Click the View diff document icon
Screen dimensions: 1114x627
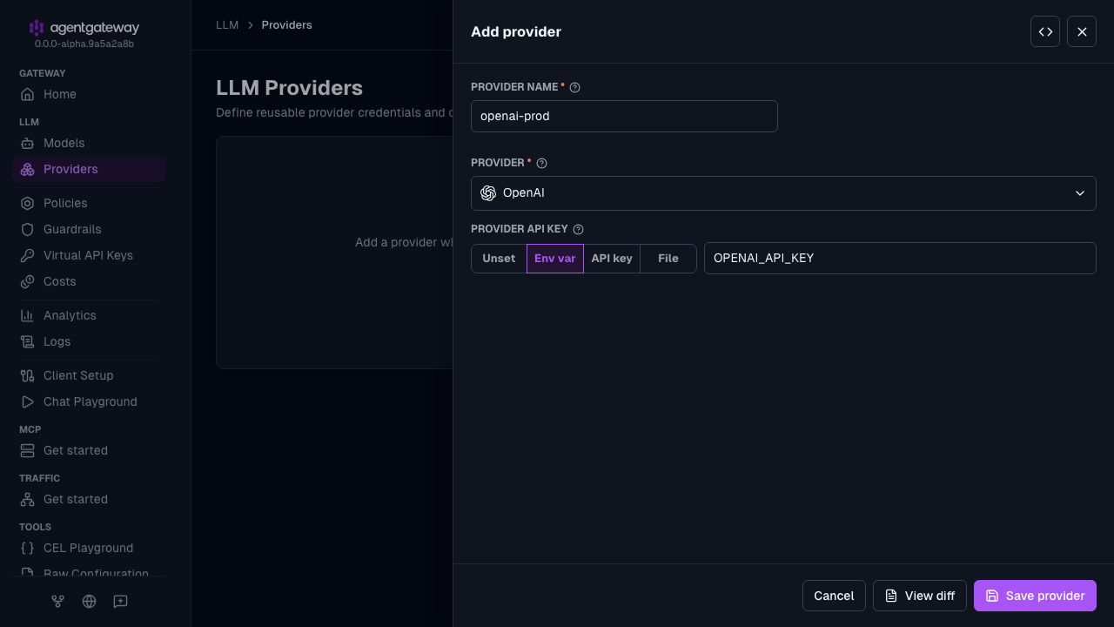891,596
